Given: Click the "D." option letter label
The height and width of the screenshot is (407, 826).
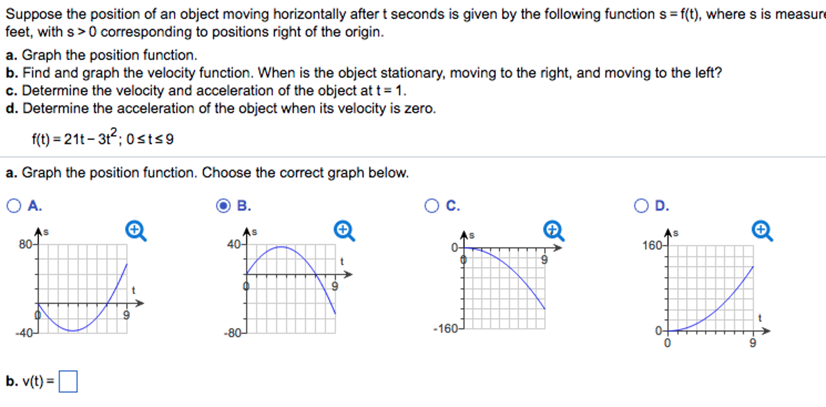Looking at the screenshot, I should (662, 206).
